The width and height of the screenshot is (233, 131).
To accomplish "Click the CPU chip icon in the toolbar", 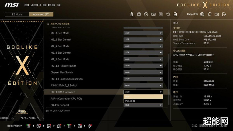I will [x=139, y=14].
